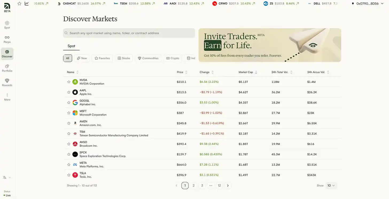Click the CRWD ticker in top bar
The width and height of the screenshot is (389, 199).
(x=234, y=3)
